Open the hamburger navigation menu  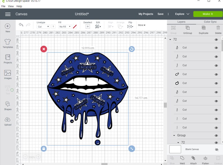click(x=8, y=14)
